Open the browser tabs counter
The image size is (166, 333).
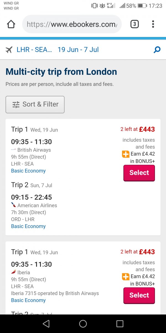(x=134, y=24)
